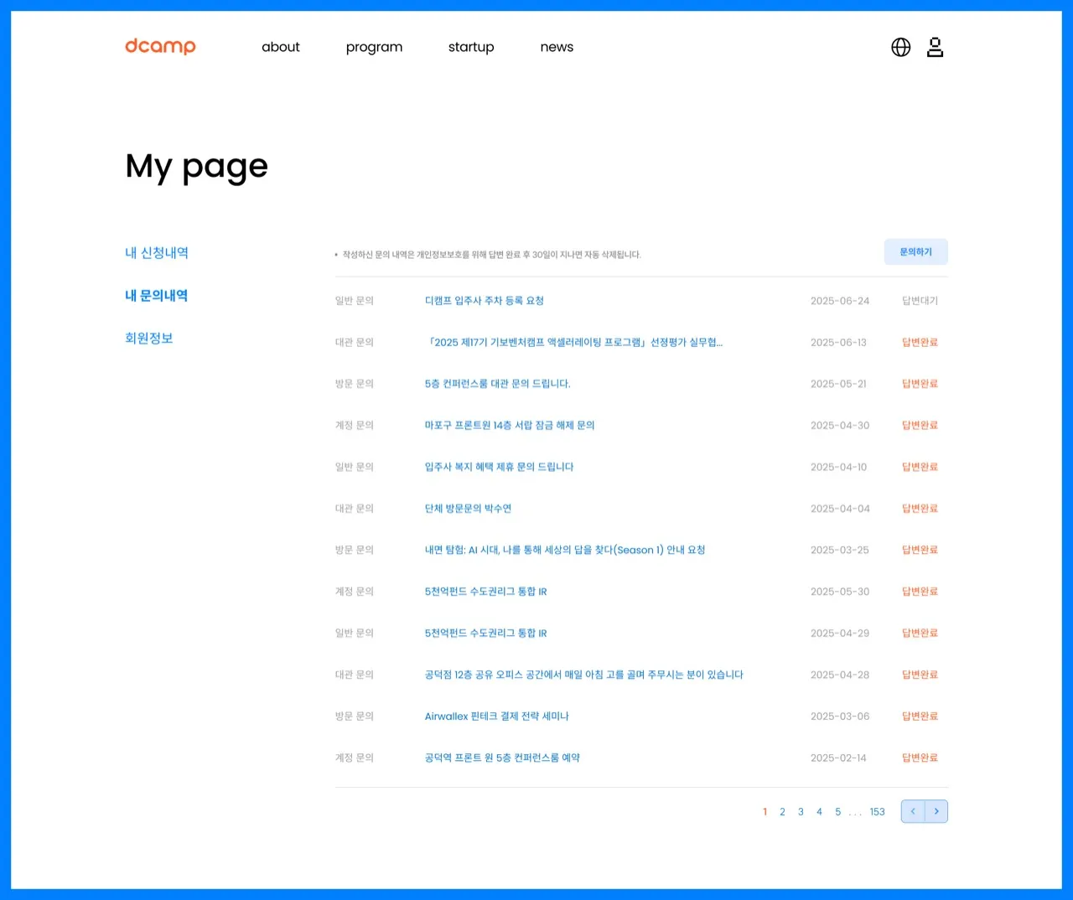Click the dcamp logo
Screen dimensions: 1073x900
point(160,47)
